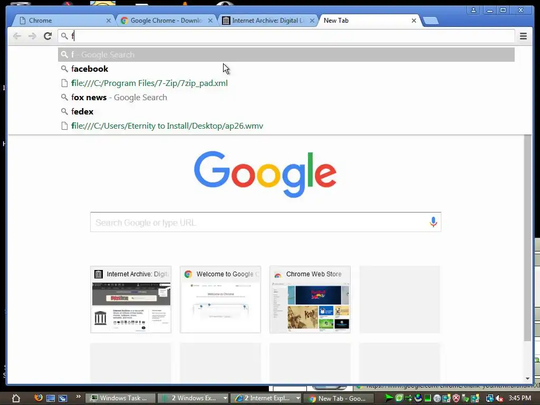Click the network connection tray icon

[x=490, y=399]
